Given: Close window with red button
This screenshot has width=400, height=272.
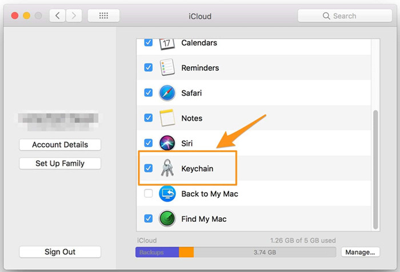Looking at the screenshot, I should 15,16.
